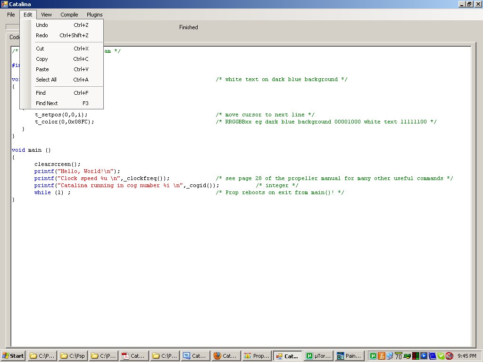Click the green checkmark tray icon

[x=441, y=356]
